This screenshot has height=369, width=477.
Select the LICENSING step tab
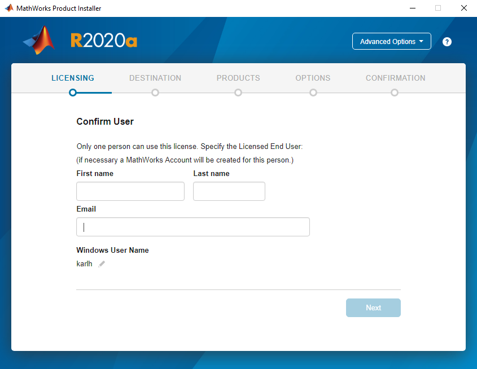73,78
